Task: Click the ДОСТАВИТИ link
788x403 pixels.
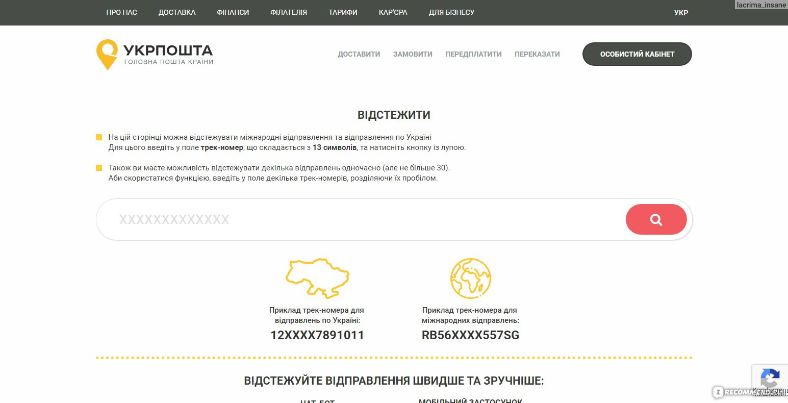Action: point(359,54)
